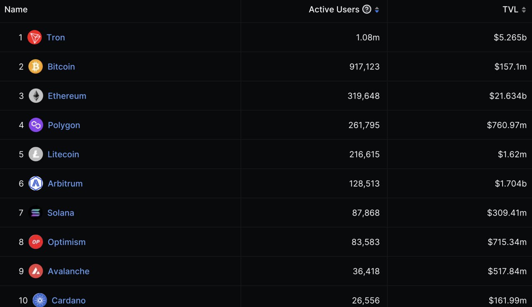Click the red Optimism OP icon

(36, 242)
